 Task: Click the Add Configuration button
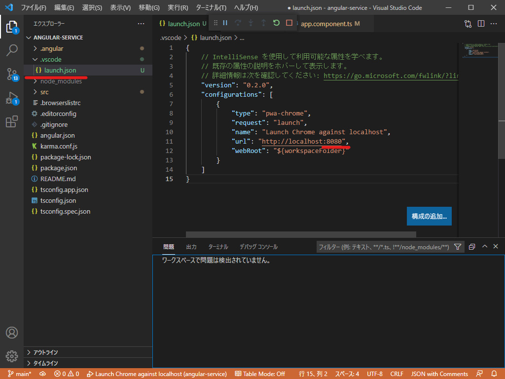coord(429,216)
